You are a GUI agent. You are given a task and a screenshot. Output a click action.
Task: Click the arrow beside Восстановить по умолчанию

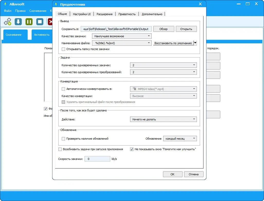[195, 43]
